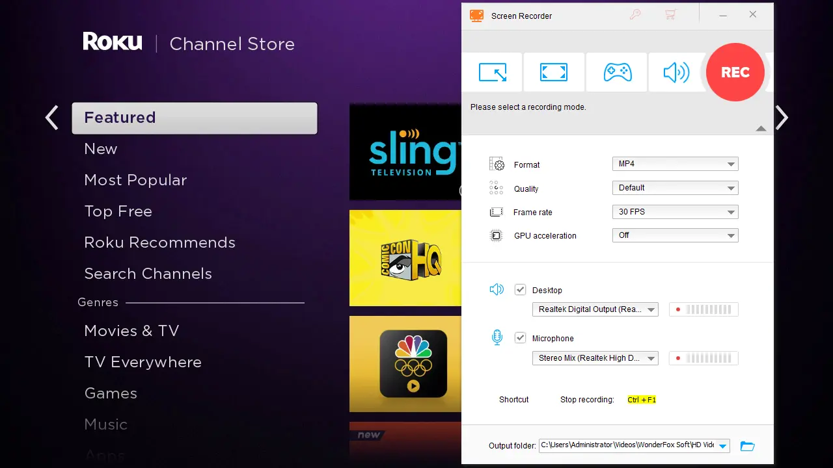Select Music genre
The height and width of the screenshot is (468, 833).
tap(105, 424)
